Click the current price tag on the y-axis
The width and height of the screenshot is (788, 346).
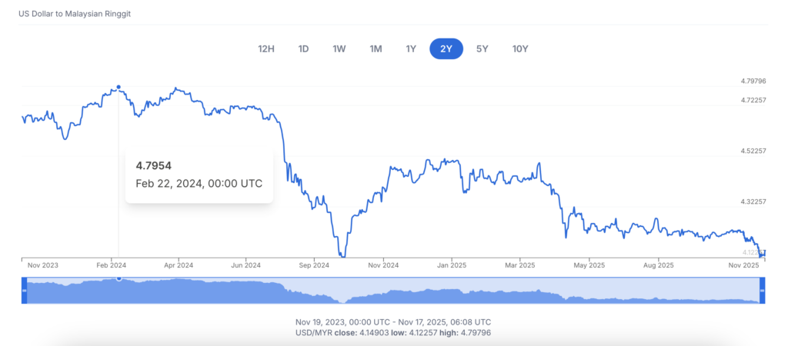coord(753,252)
